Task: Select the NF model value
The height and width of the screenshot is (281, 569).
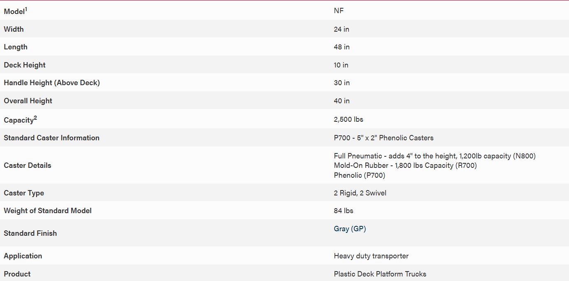Action: (x=339, y=11)
